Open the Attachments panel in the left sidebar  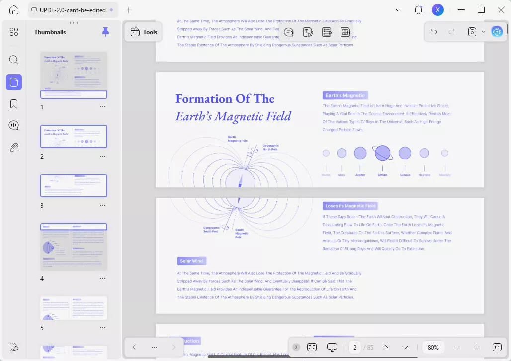click(14, 147)
